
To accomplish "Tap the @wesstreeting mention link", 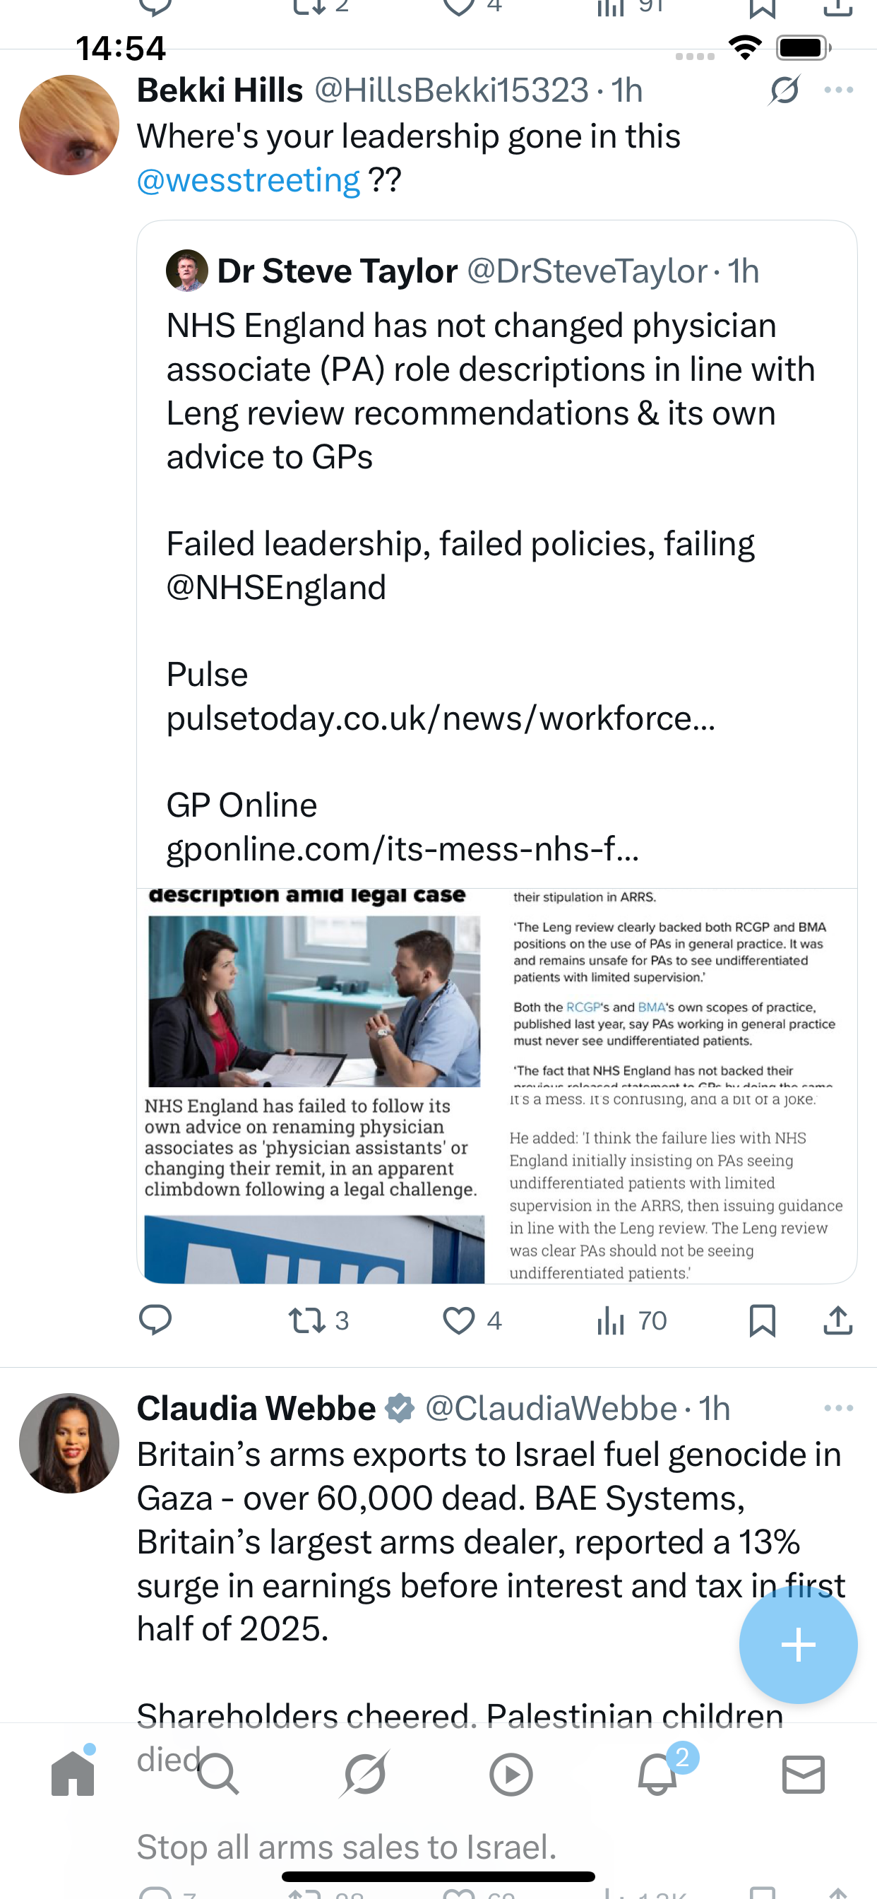I will 249,181.
